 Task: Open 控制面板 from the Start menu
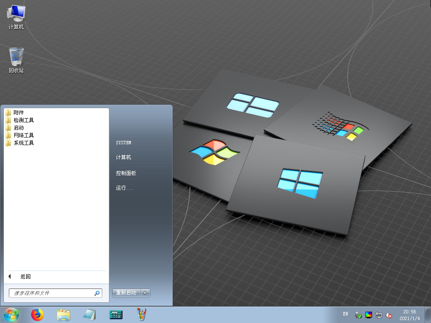[126, 173]
